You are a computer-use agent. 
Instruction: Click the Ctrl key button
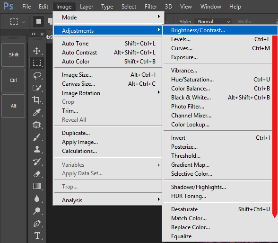coord(13,81)
